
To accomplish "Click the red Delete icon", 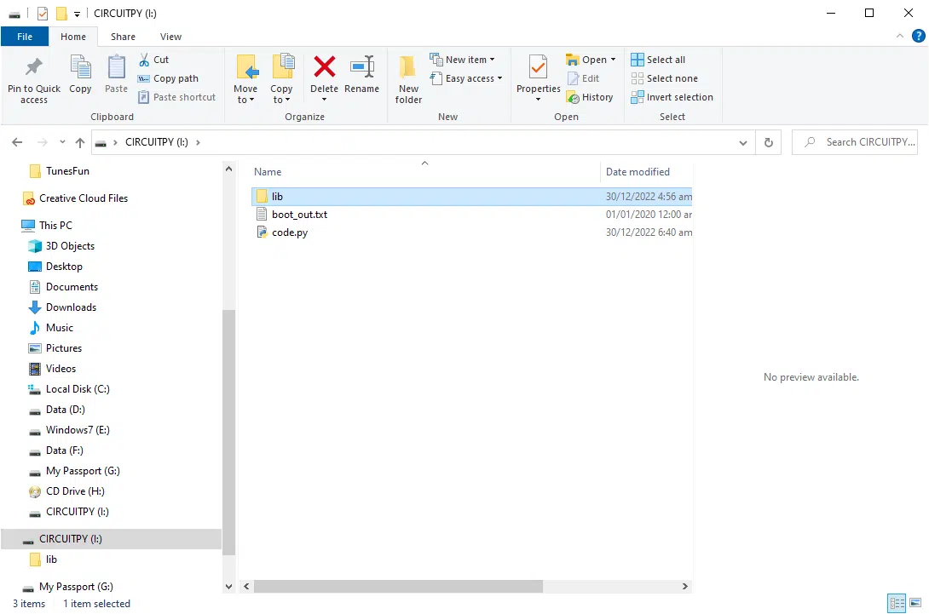I will coord(324,66).
